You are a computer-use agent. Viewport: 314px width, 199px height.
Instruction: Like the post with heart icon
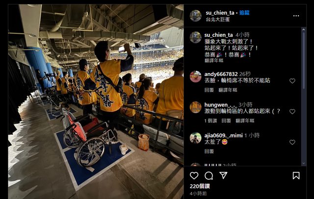194,175
